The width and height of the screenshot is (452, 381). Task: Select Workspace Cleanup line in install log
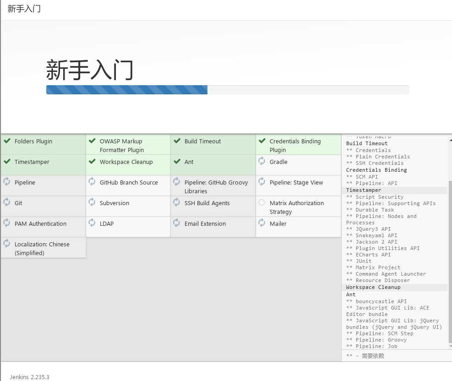click(373, 288)
